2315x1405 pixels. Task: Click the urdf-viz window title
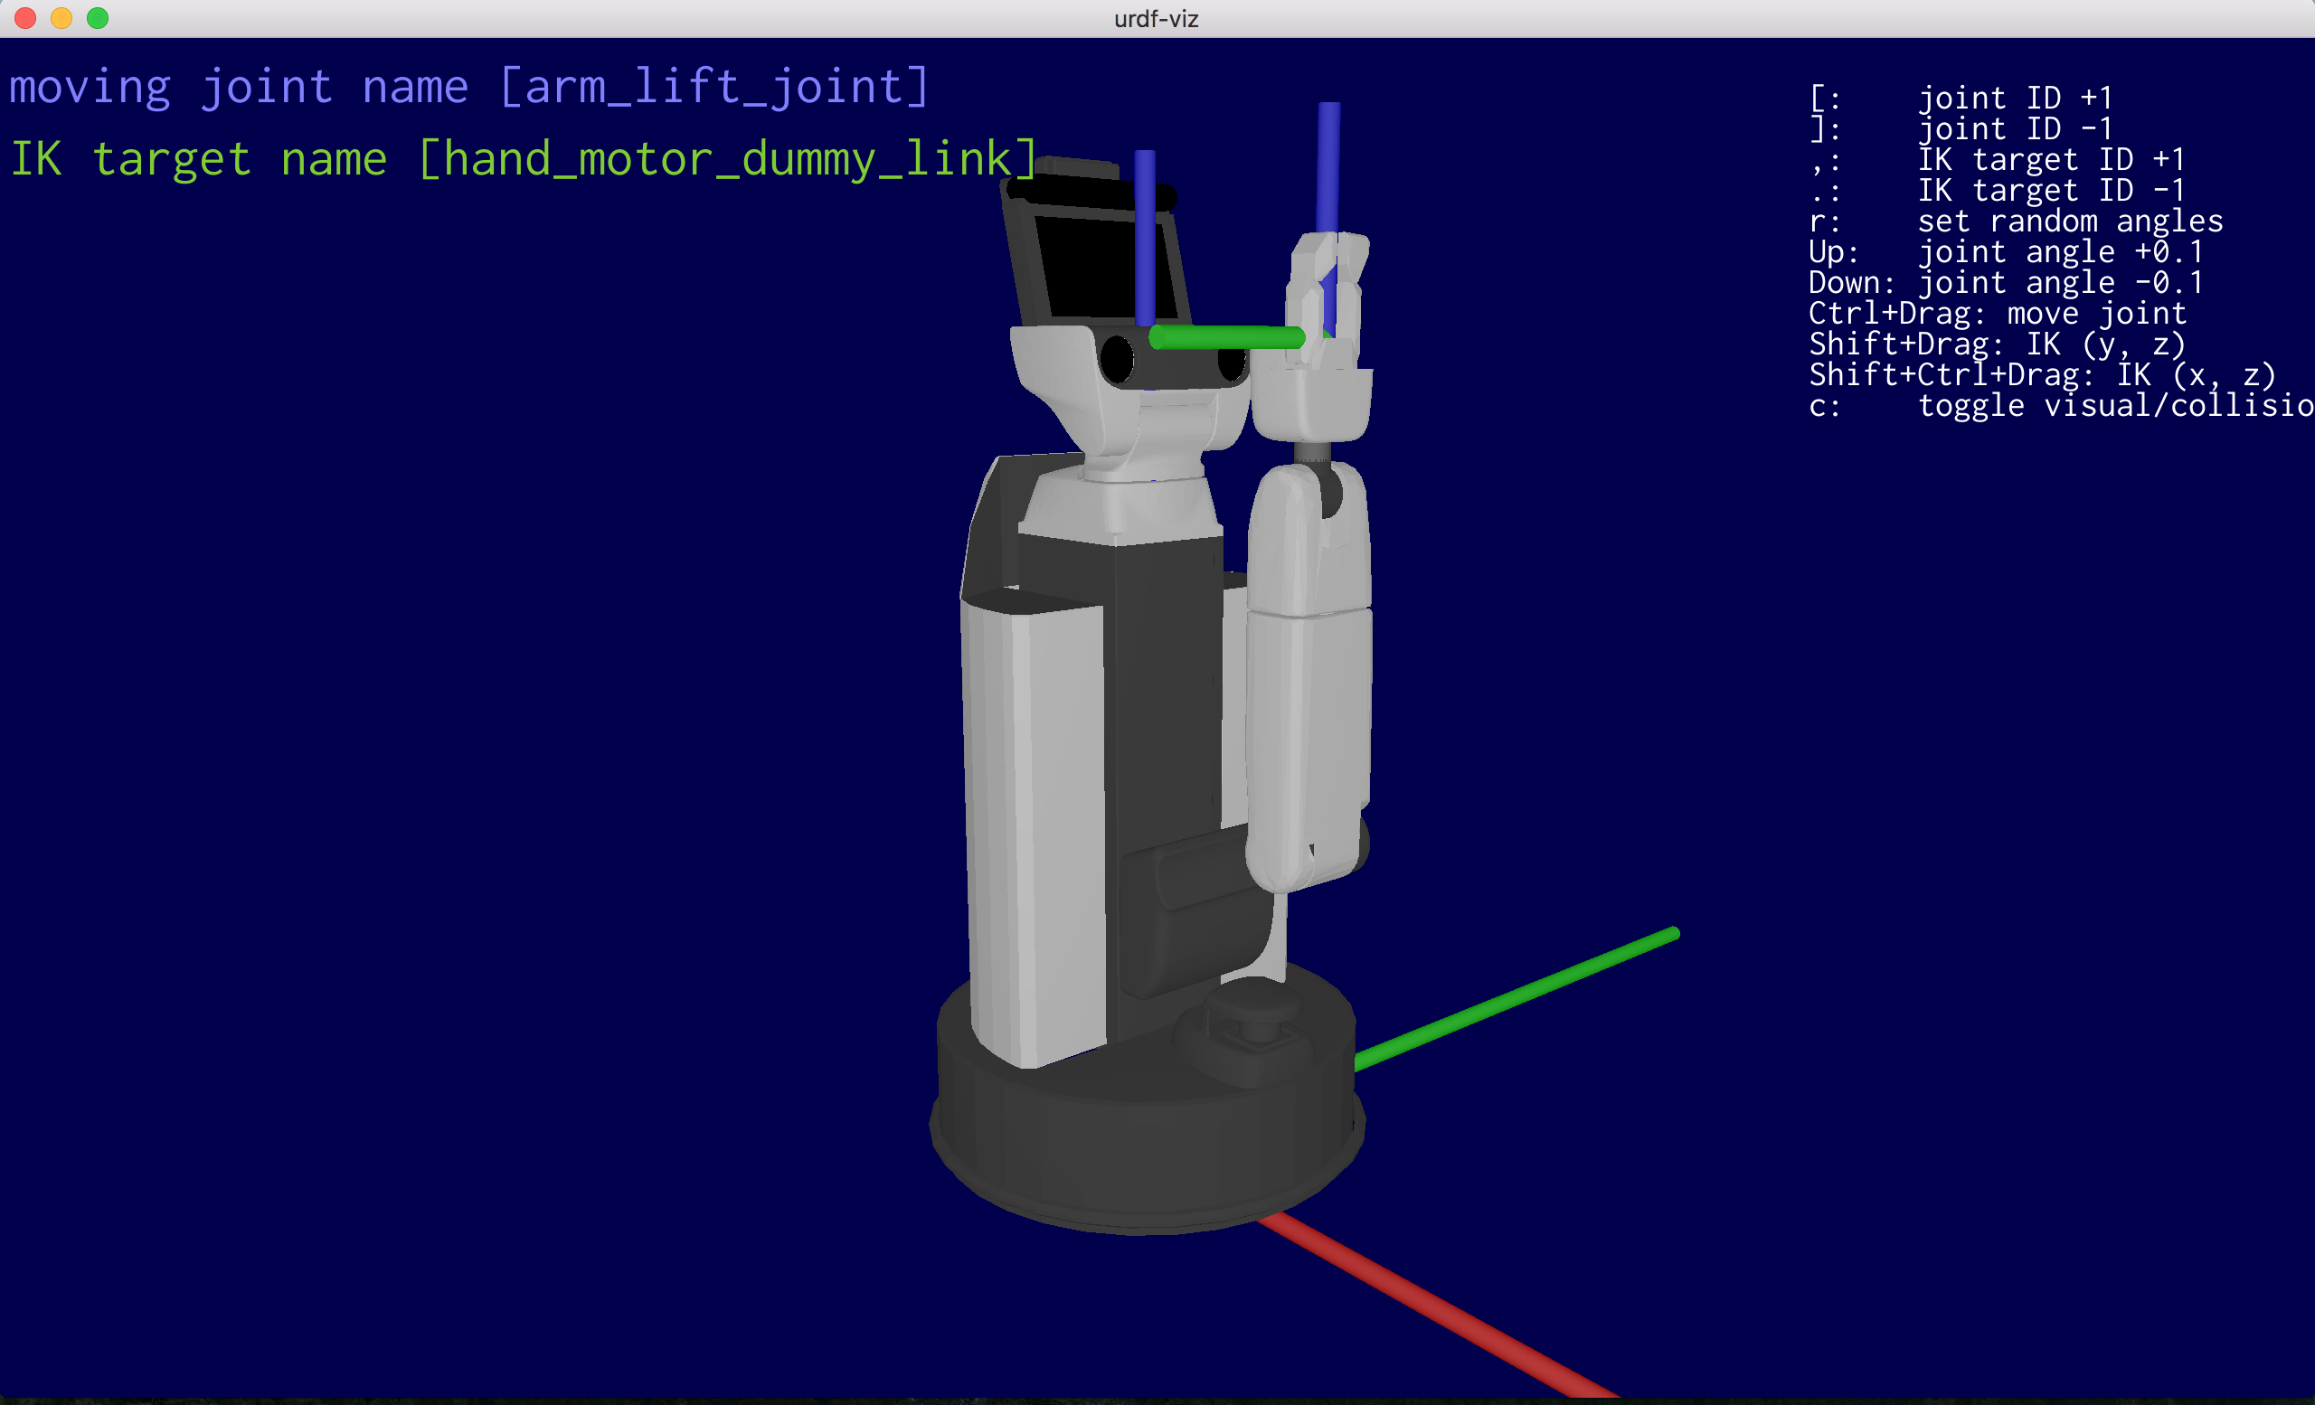click(1156, 19)
